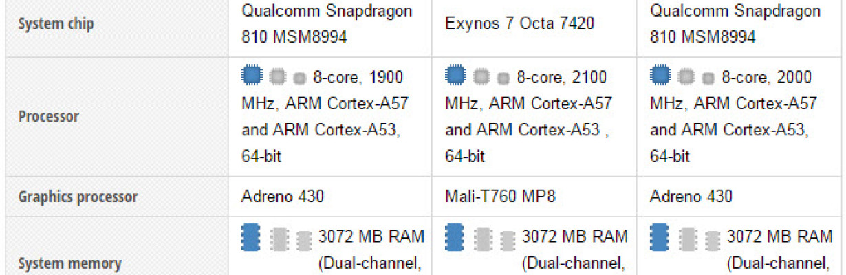Click the blue RAM chip icon in middle column
Image resolution: width=846 pixels, height=275 pixels.
(x=455, y=236)
